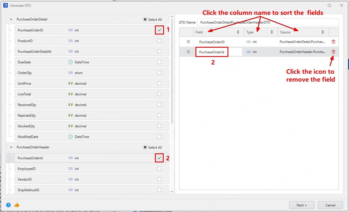Click the Cancel button
This screenshot has height=212, width=349.
pyautogui.click(x=330, y=205)
